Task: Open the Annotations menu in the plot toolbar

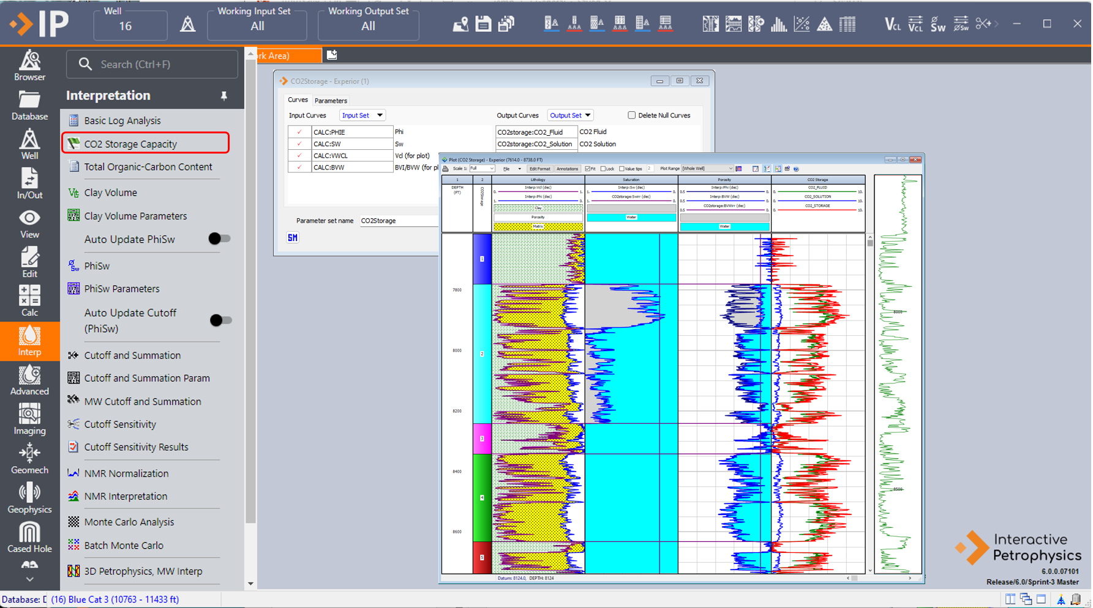Action: click(567, 169)
